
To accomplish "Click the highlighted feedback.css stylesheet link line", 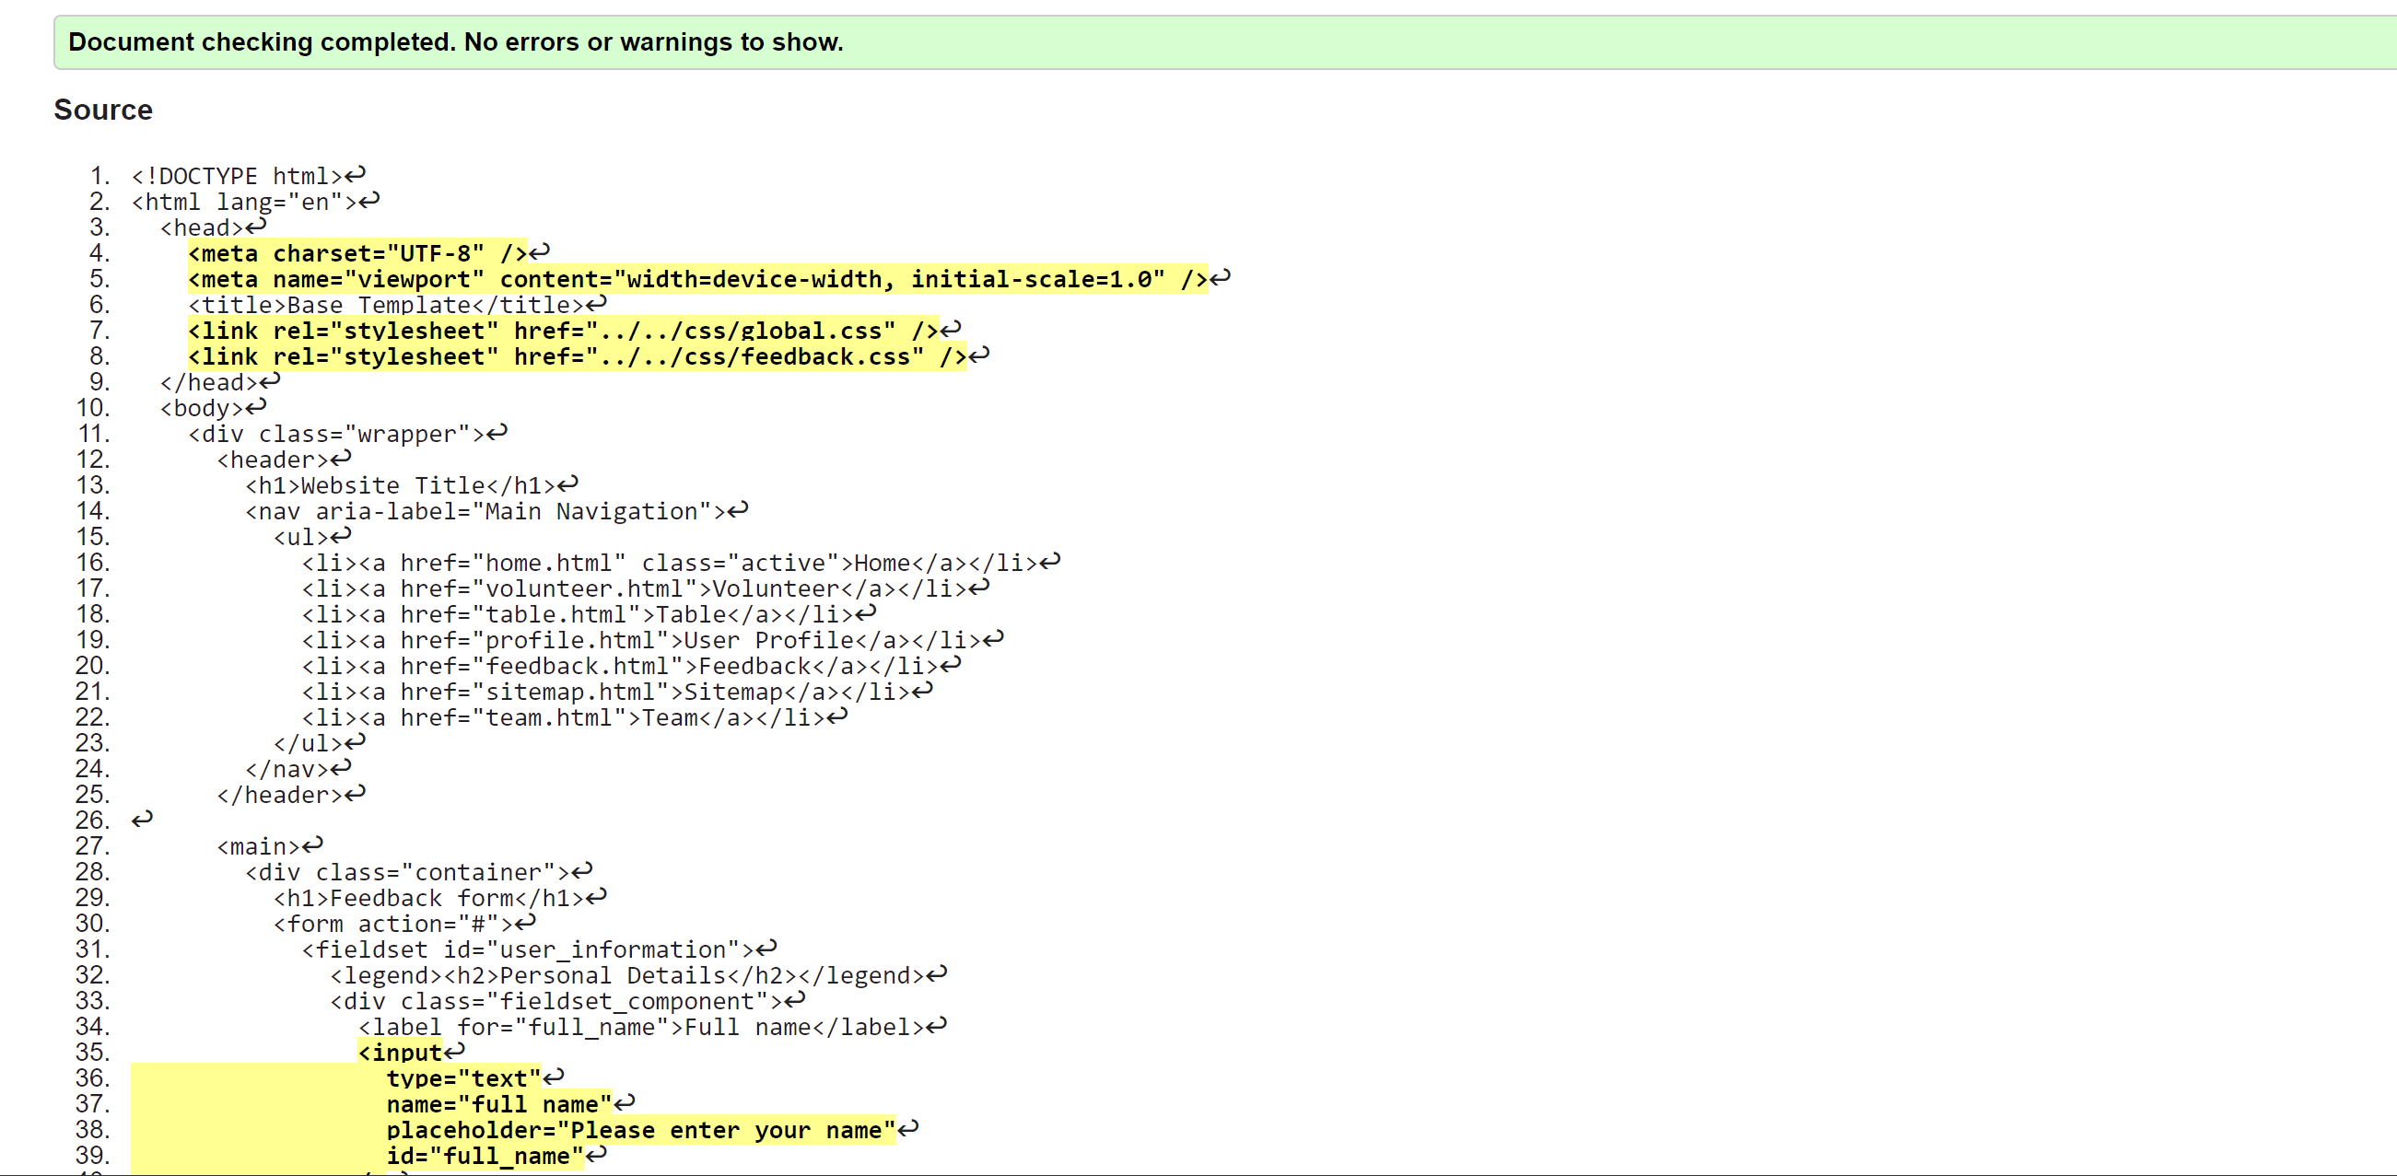I will click(x=576, y=356).
